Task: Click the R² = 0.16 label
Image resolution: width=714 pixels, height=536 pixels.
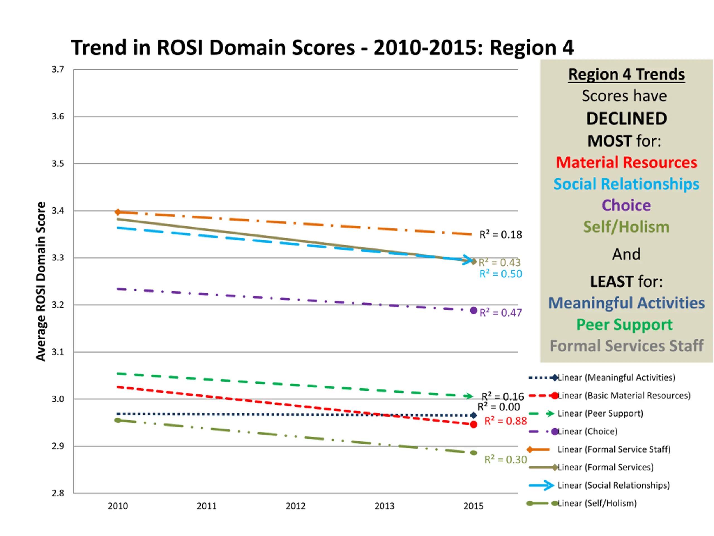Action: tap(503, 396)
